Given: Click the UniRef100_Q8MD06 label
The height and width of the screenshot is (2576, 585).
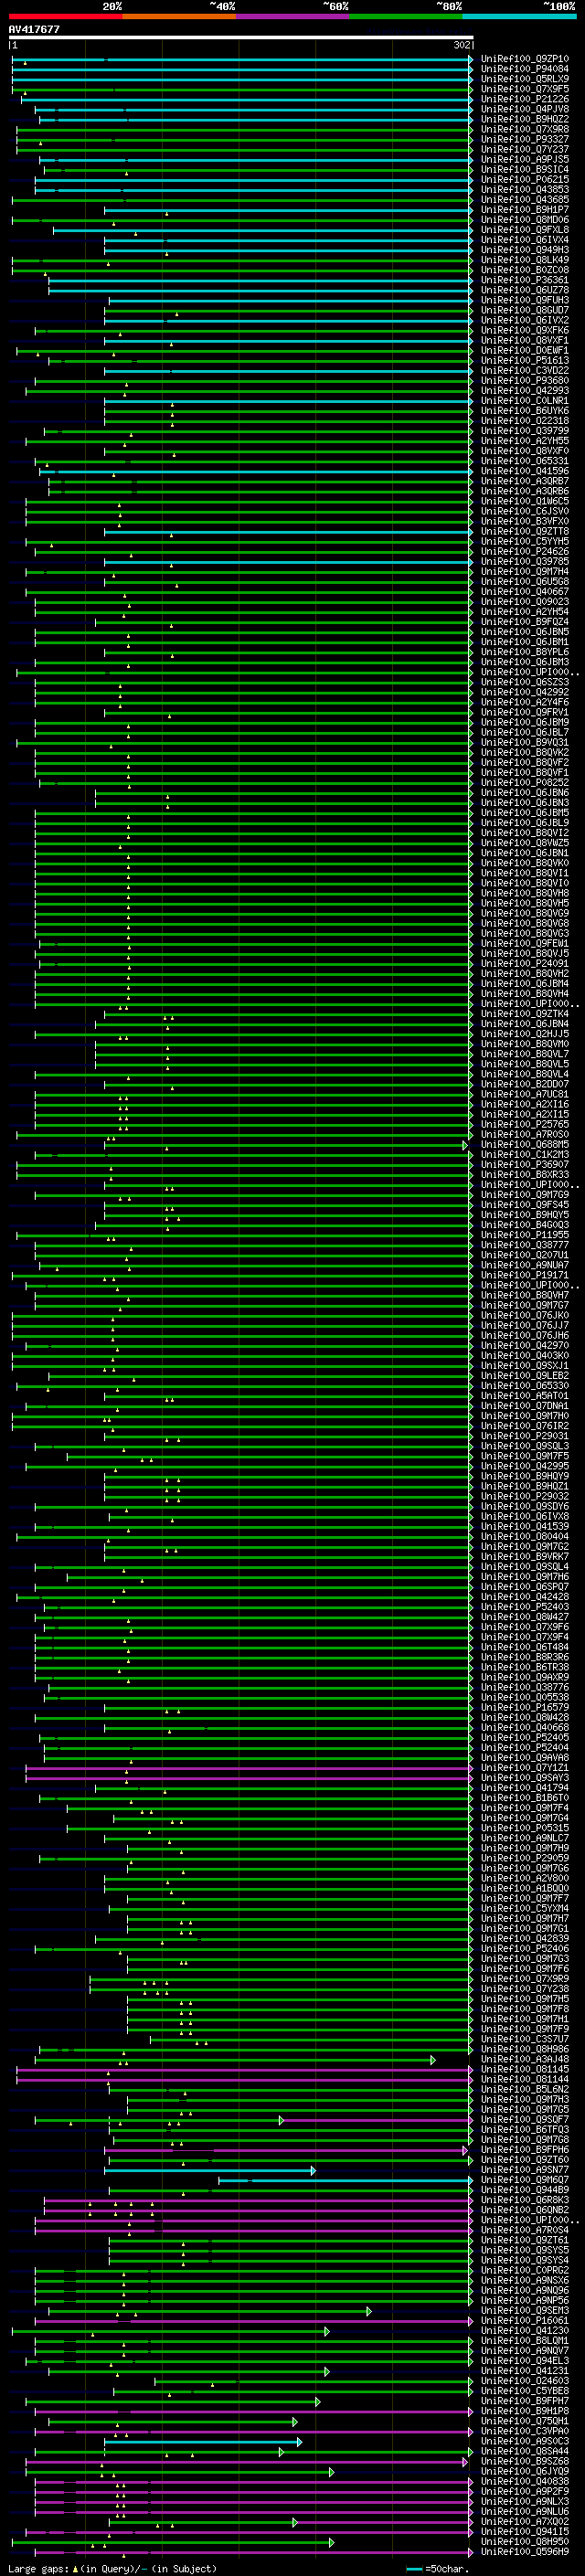Looking at the screenshot, I should click(525, 220).
